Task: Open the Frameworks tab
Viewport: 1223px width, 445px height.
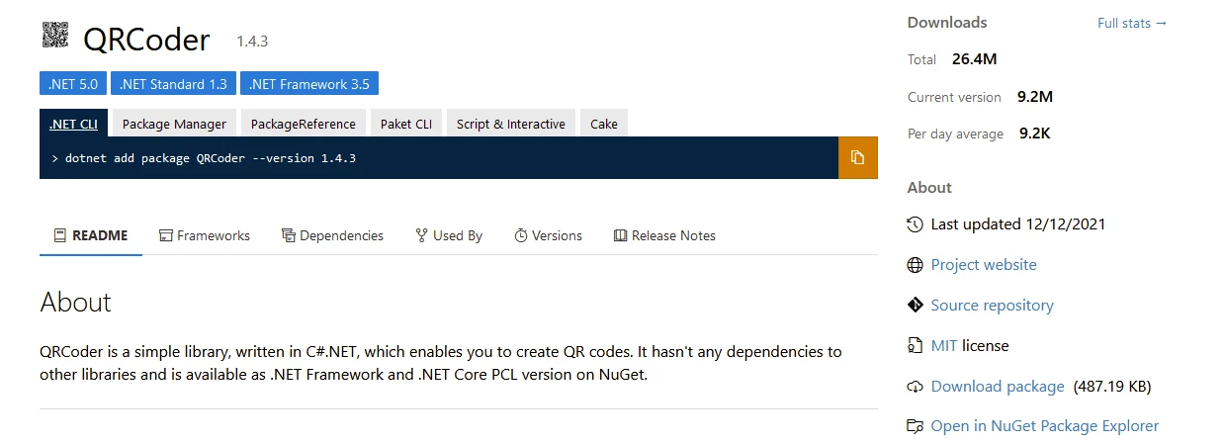Action: pyautogui.click(x=205, y=235)
